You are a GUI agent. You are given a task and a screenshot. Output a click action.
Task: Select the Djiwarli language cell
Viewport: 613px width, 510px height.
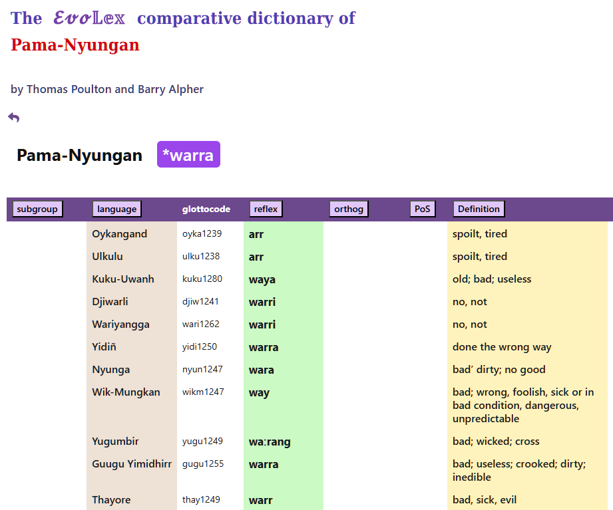click(110, 301)
